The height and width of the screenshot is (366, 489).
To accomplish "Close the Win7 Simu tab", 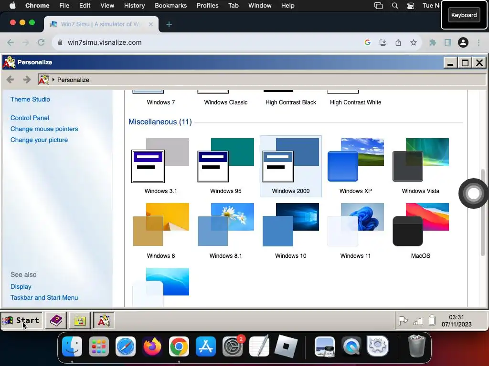I will click(151, 24).
